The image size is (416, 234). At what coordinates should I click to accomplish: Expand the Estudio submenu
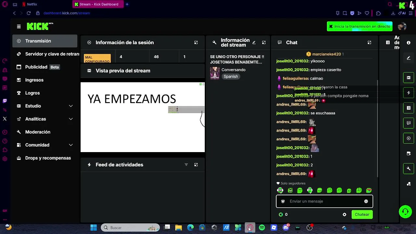pyautogui.click(x=45, y=106)
